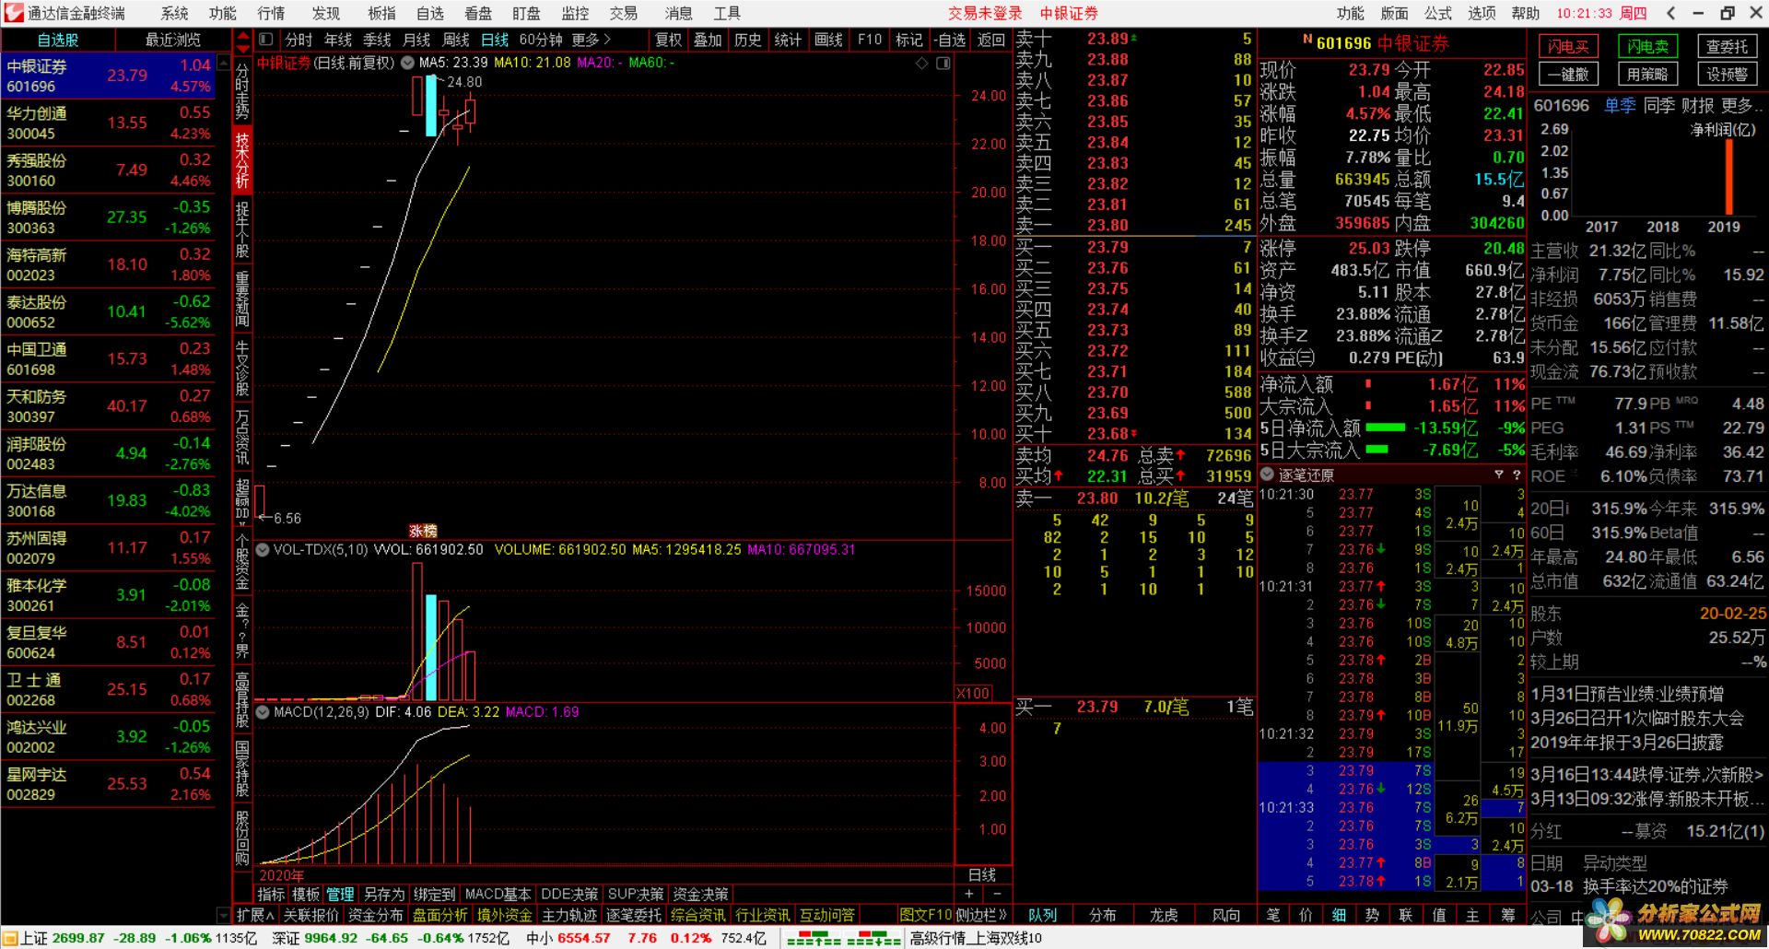
Task: Open the main chart indicator dropdown next to 中银证券
Action: click(407, 63)
